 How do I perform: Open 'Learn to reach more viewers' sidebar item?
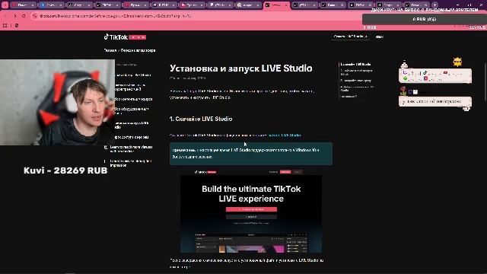131,149
